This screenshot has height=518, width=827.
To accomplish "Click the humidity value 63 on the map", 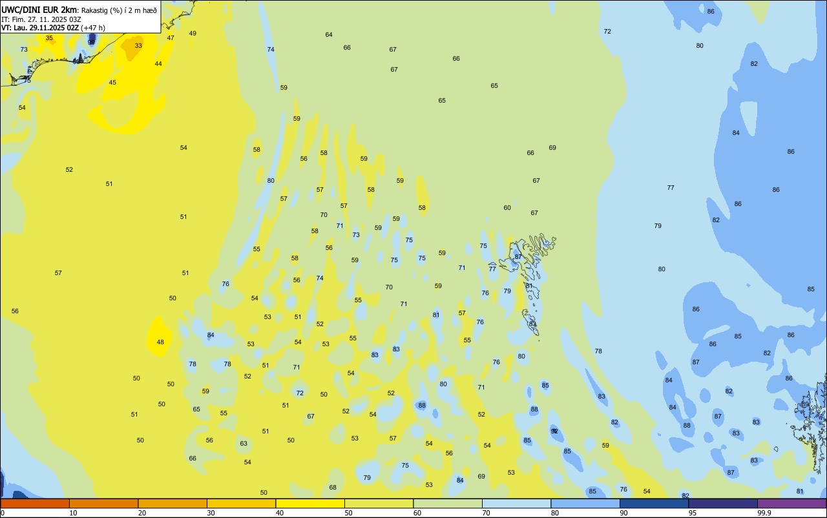I will click(244, 444).
